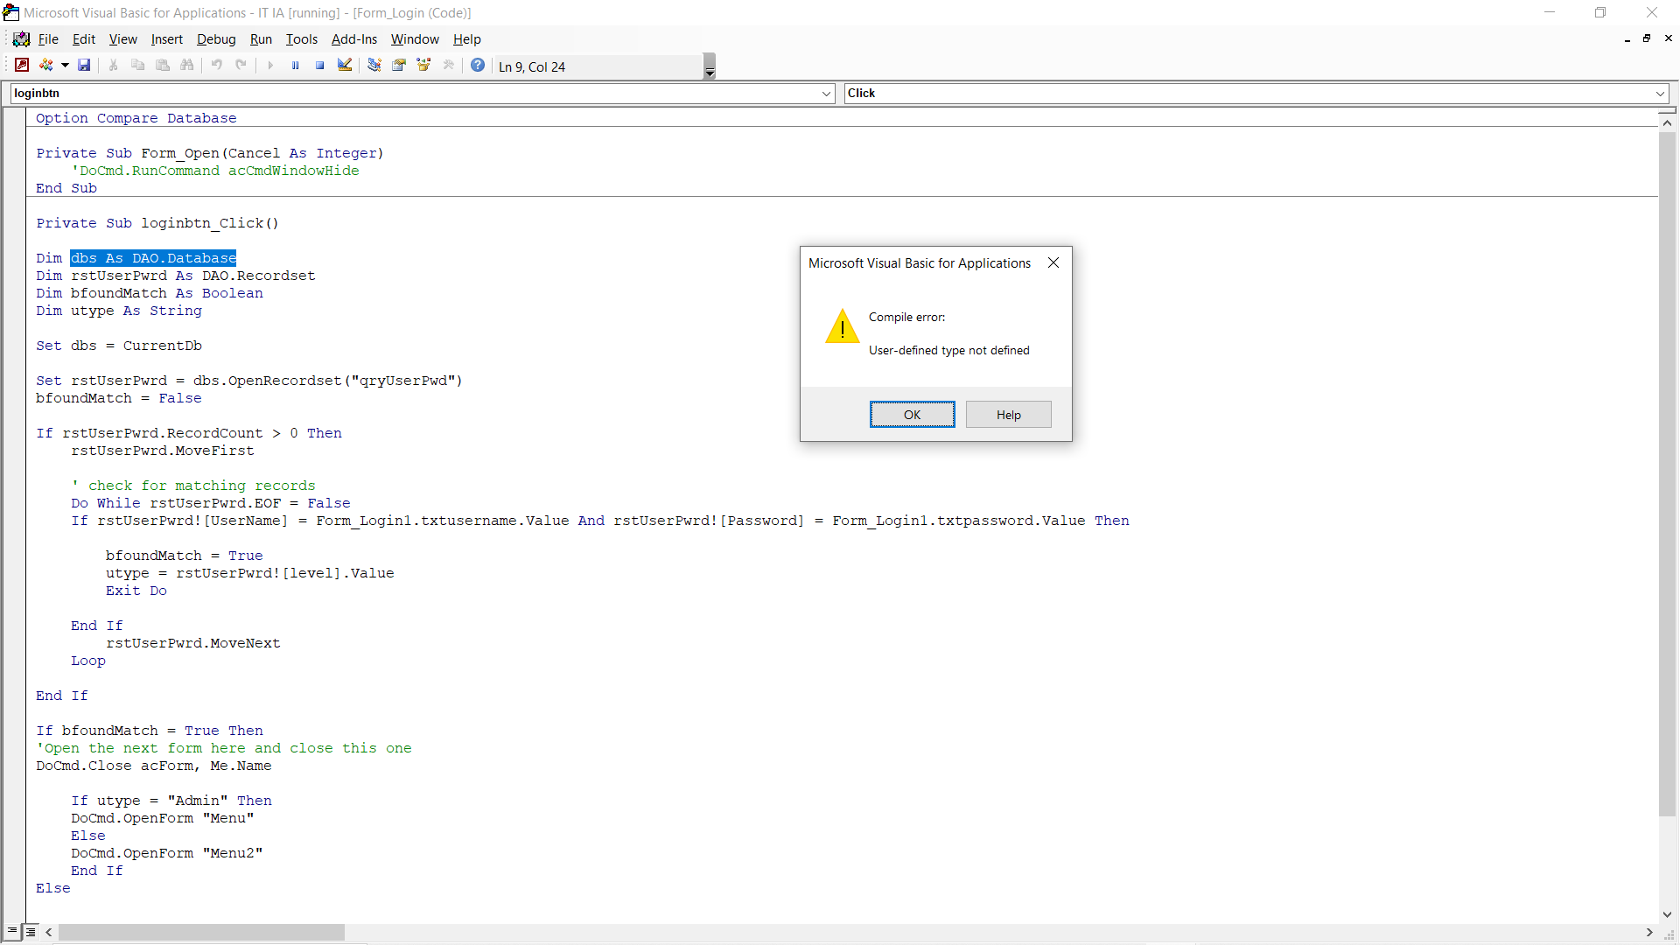Click the Copy icon in the toolbar
The height and width of the screenshot is (945, 1680).
click(137, 66)
